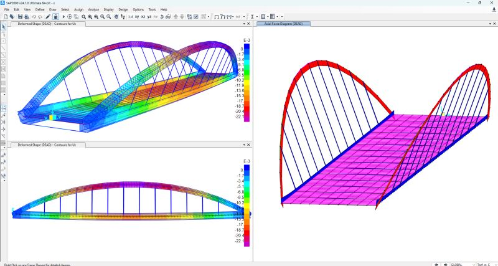Open the Options menu
Screen dimensions: 498x266
tap(138, 9)
